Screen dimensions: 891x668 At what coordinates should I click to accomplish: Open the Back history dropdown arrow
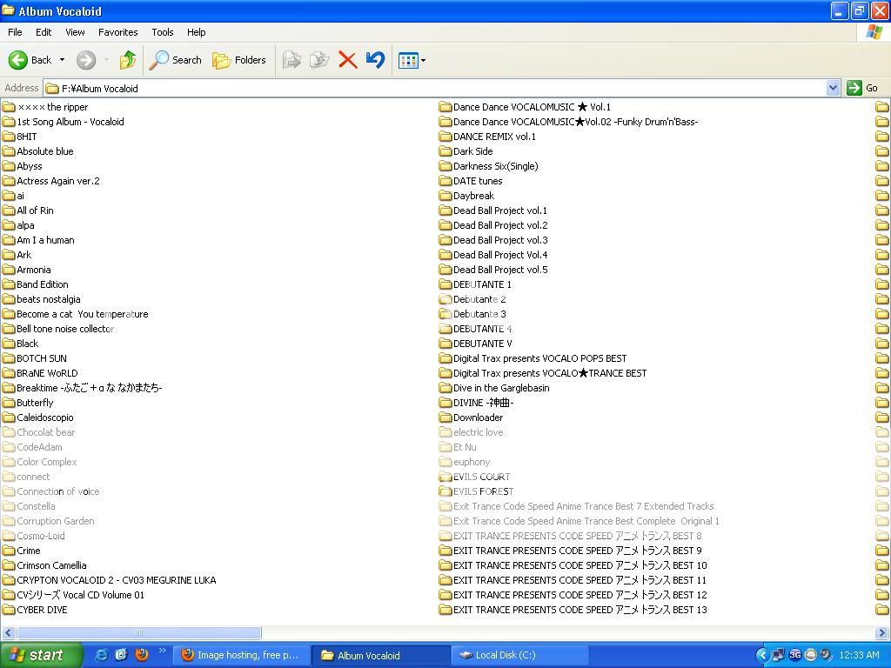(62, 60)
